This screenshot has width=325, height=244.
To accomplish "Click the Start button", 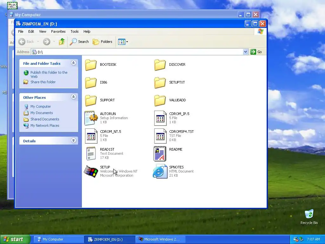I will coord(15,239).
